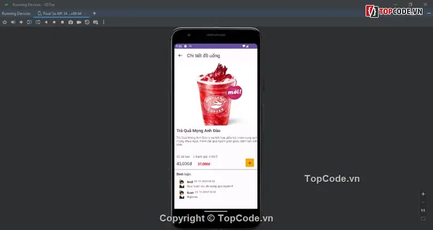Click the first commenter's avatar
Screen dimensions: 433x230
pyautogui.click(x=182, y=184)
